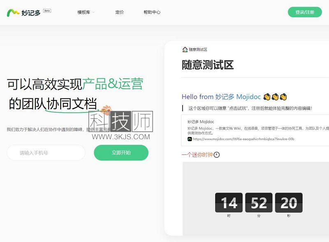Open the 帮助中心 help center
This screenshot has height=242, width=329.
152,12
